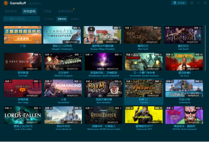Open the Cyberpunk 2077 cover image
The width and height of the screenshot is (209, 142).
pyautogui.click(x=144, y=115)
